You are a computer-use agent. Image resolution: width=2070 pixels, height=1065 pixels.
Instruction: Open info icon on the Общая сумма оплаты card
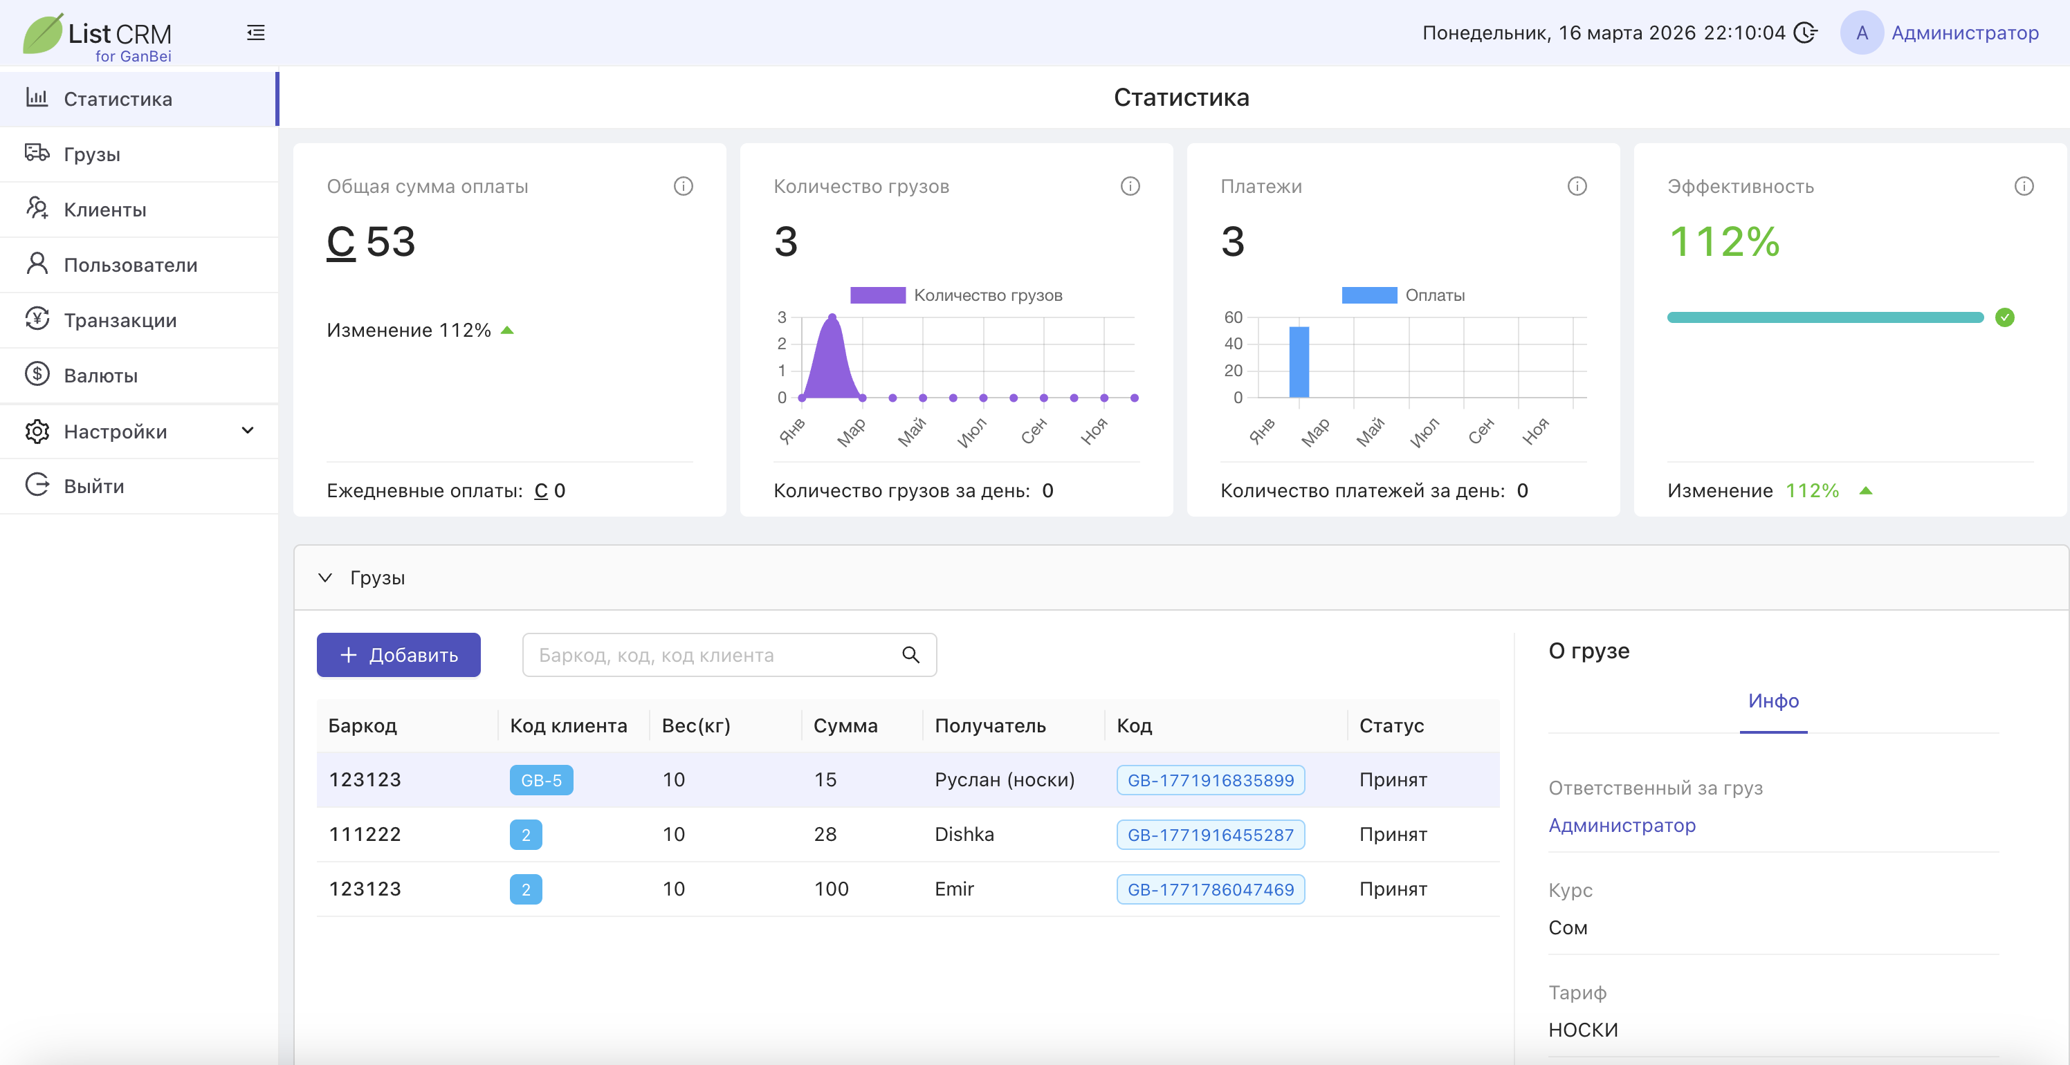pyautogui.click(x=683, y=186)
